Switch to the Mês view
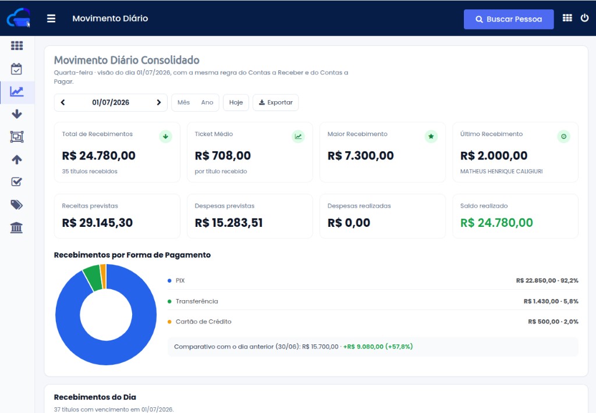 pyautogui.click(x=183, y=102)
